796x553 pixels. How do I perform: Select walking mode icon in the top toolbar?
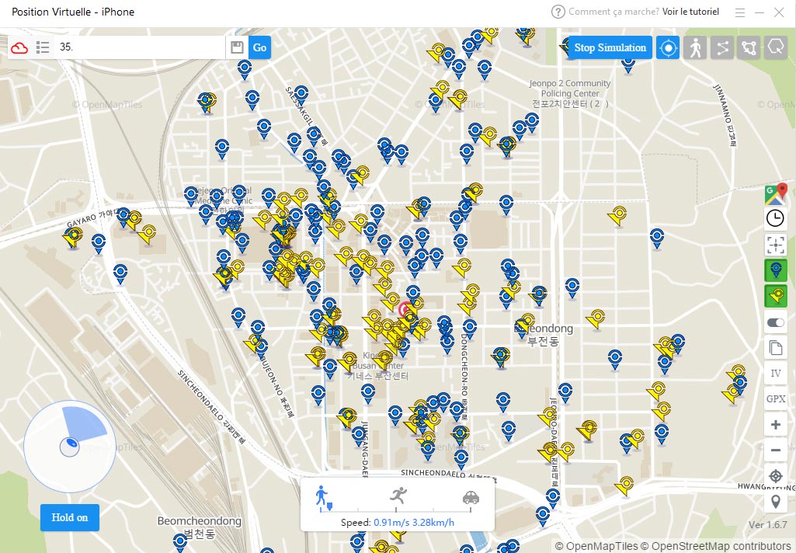pyautogui.click(x=695, y=47)
